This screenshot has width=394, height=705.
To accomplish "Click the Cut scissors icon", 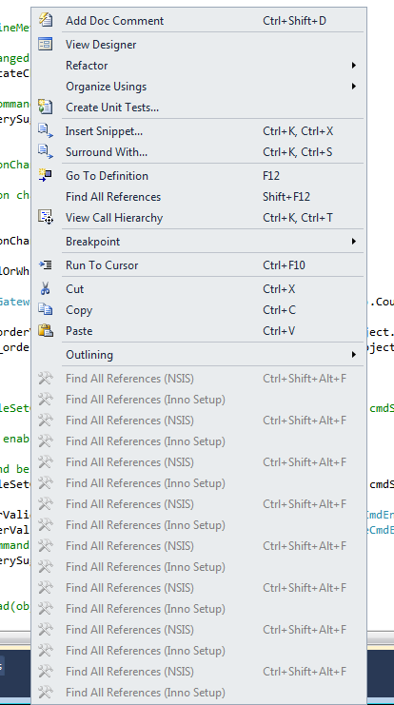I will coord(45,288).
